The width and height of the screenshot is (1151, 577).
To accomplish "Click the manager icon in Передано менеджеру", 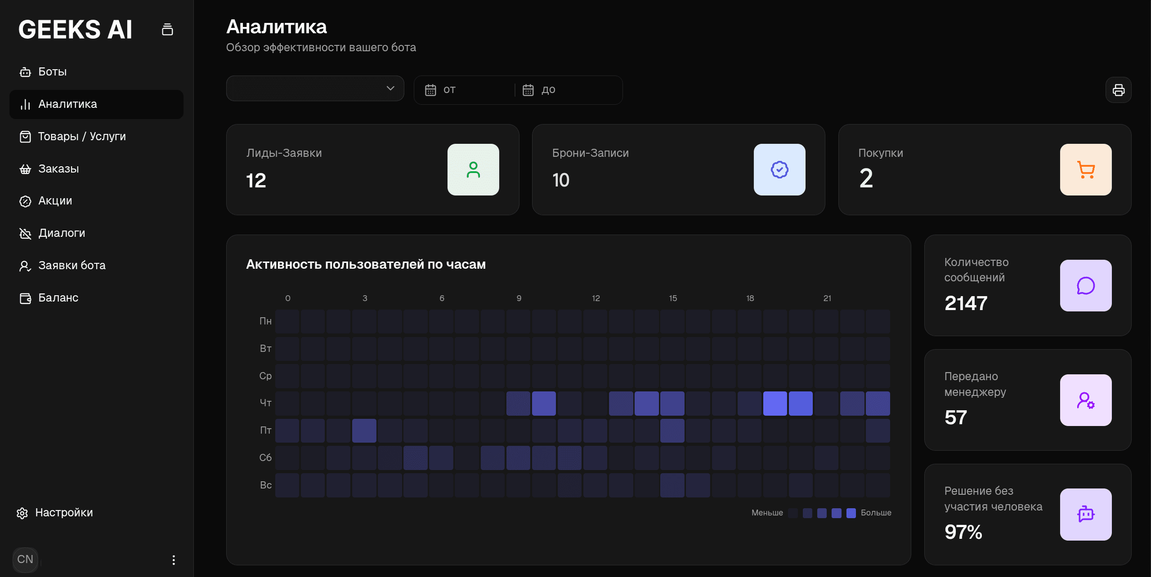I will tap(1086, 400).
